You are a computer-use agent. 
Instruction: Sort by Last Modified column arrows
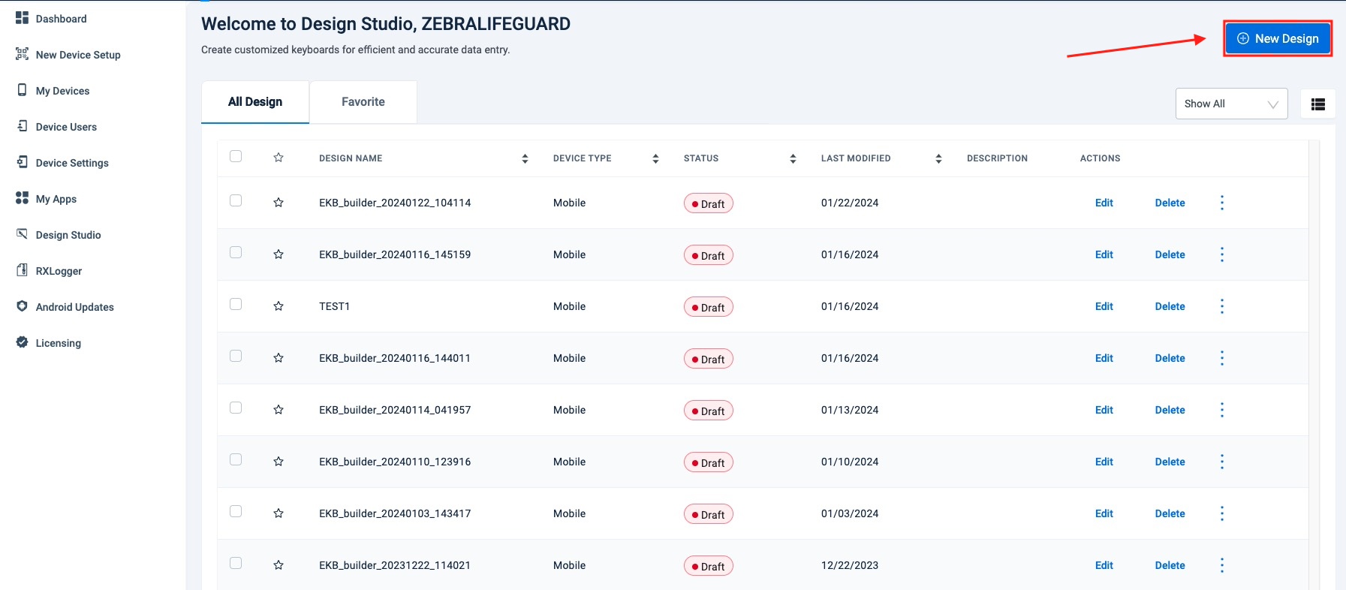[938, 158]
